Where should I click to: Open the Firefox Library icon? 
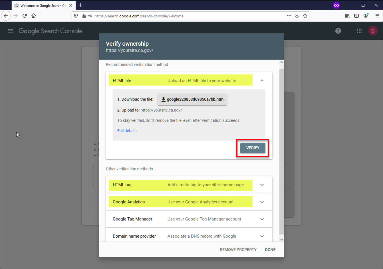click(x=347, y=16)
